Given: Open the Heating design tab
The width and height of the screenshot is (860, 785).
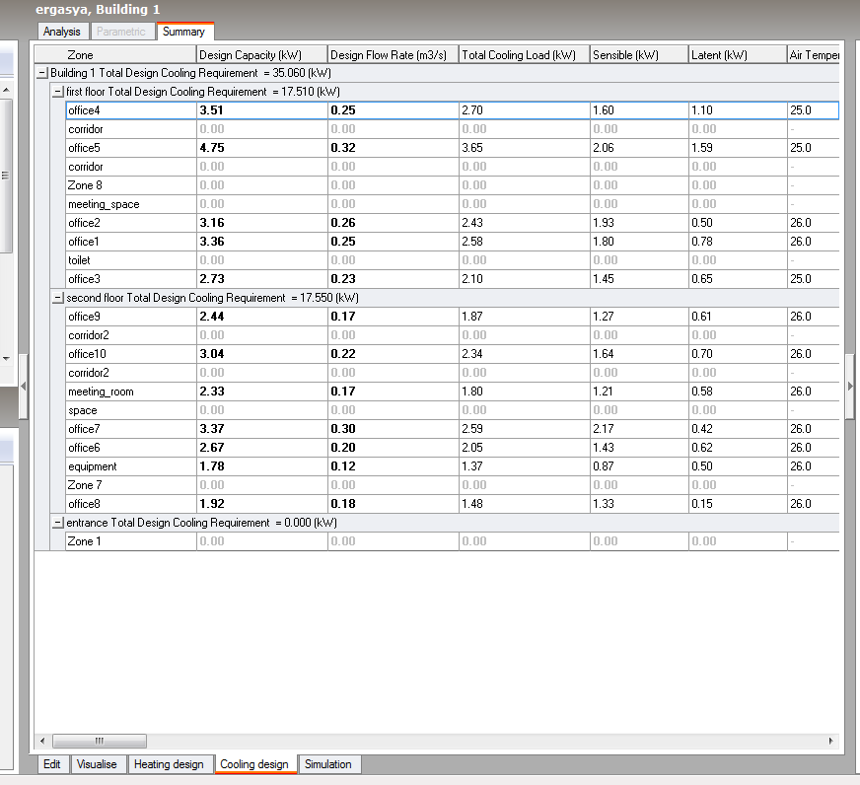Looking at the screenshot, I should [169, 764].
